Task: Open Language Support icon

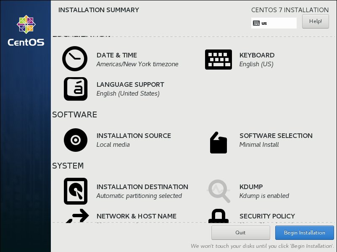Action: tap(76, 89)
